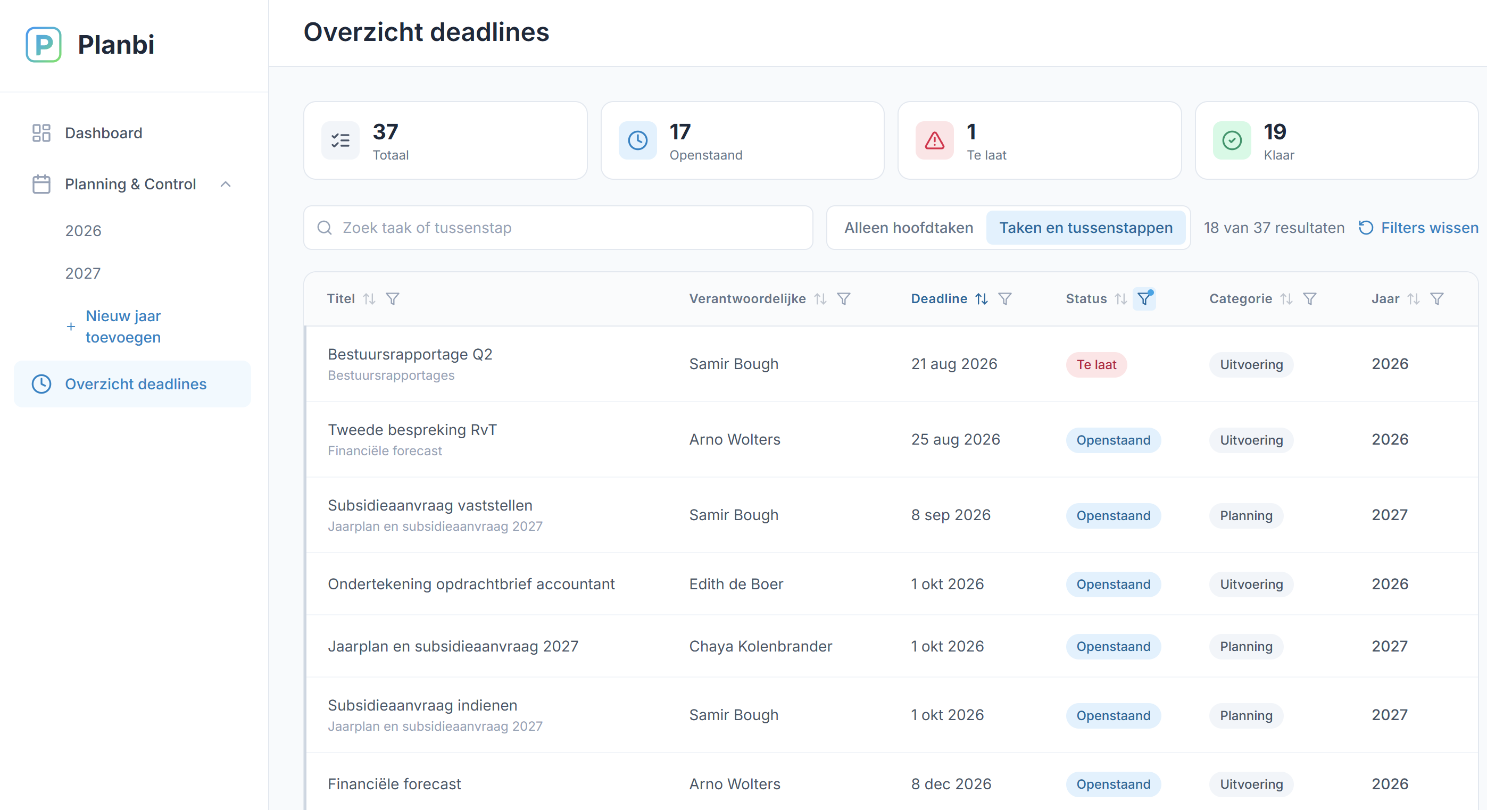Sort the table by Categorie
The width and height of the screenshot is (1487, 810).
(x=1286, y=299)
